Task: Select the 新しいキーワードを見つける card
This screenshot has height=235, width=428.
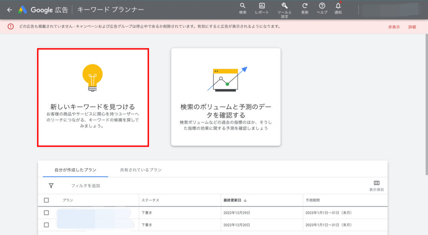Action: pyautogui.click(x=93, y=97)
